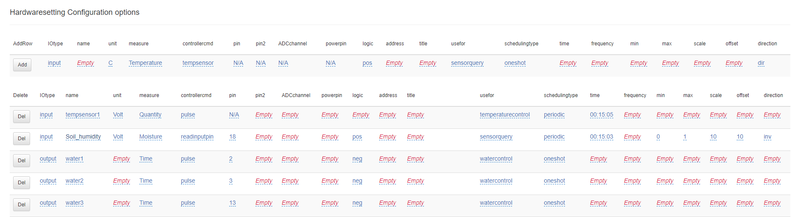The width and height of the screenshot is (801, 217).
Task: Edit pin value 13 for water3
Action: pos(232,203)
